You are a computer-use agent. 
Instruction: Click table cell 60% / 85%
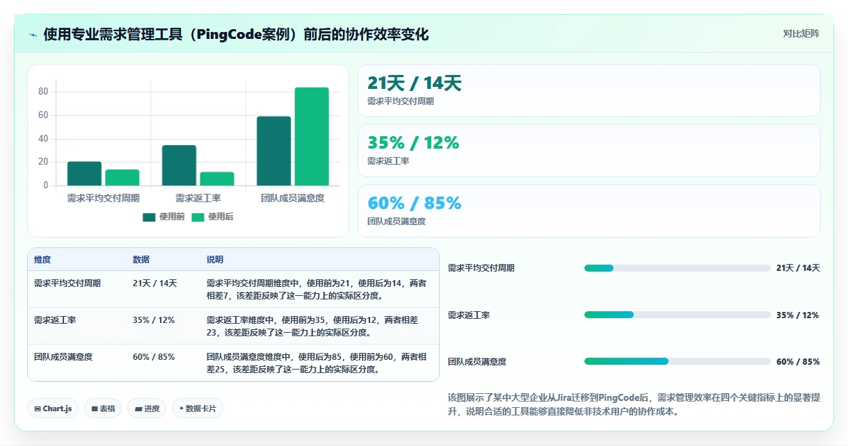coord(154,357)
